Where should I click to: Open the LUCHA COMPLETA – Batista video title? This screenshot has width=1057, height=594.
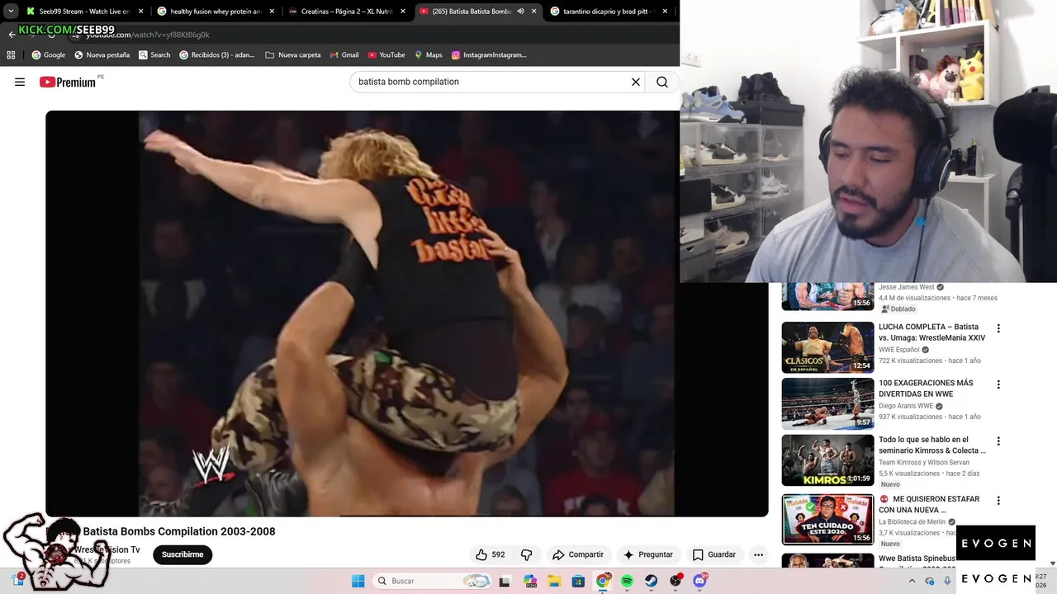pyautogui.click(x=931, y=332)
